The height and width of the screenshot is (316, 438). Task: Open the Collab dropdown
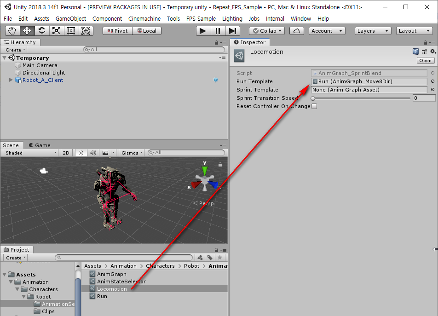267,31
